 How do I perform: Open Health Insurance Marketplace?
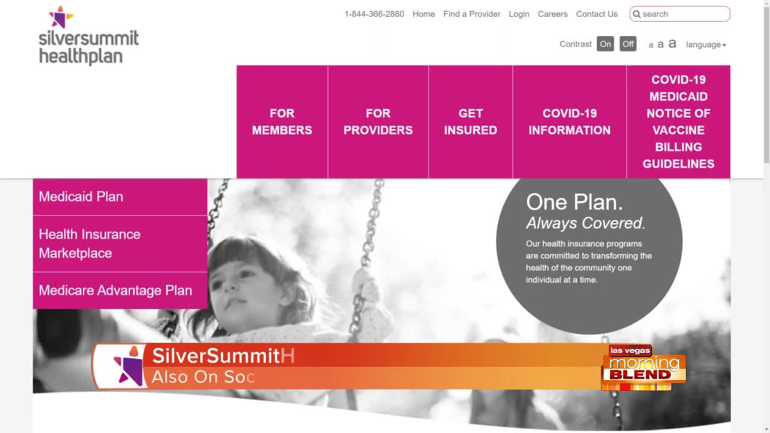[120, 244]
